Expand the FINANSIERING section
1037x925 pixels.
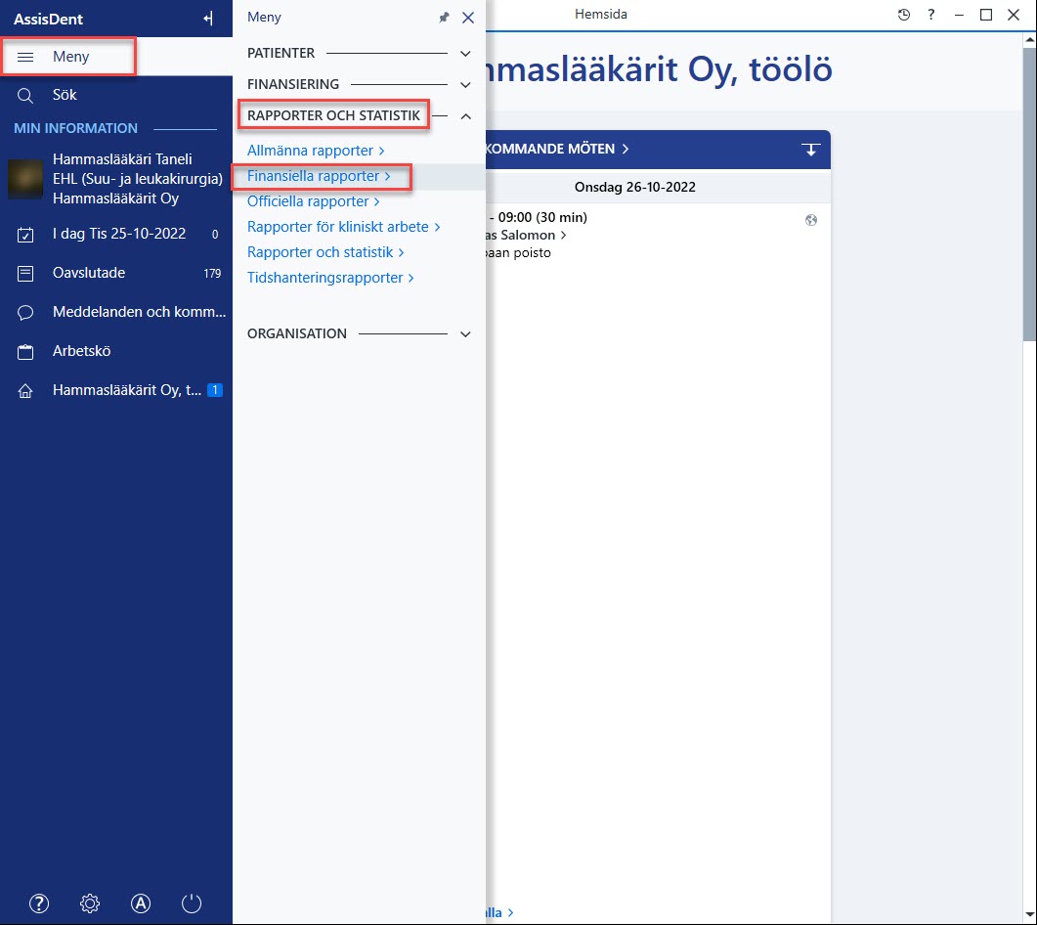click(465, 85)
